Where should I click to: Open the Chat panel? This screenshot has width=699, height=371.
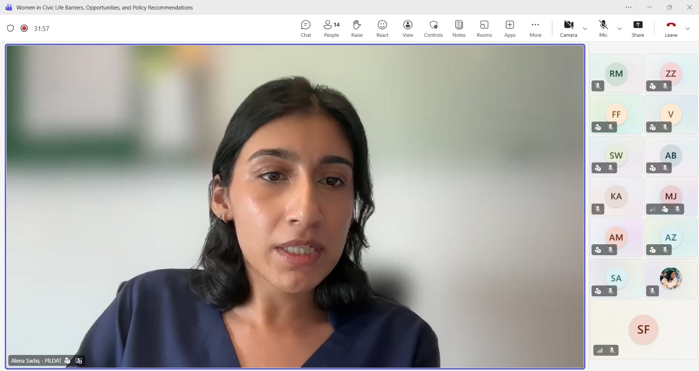tap(306, 28)
